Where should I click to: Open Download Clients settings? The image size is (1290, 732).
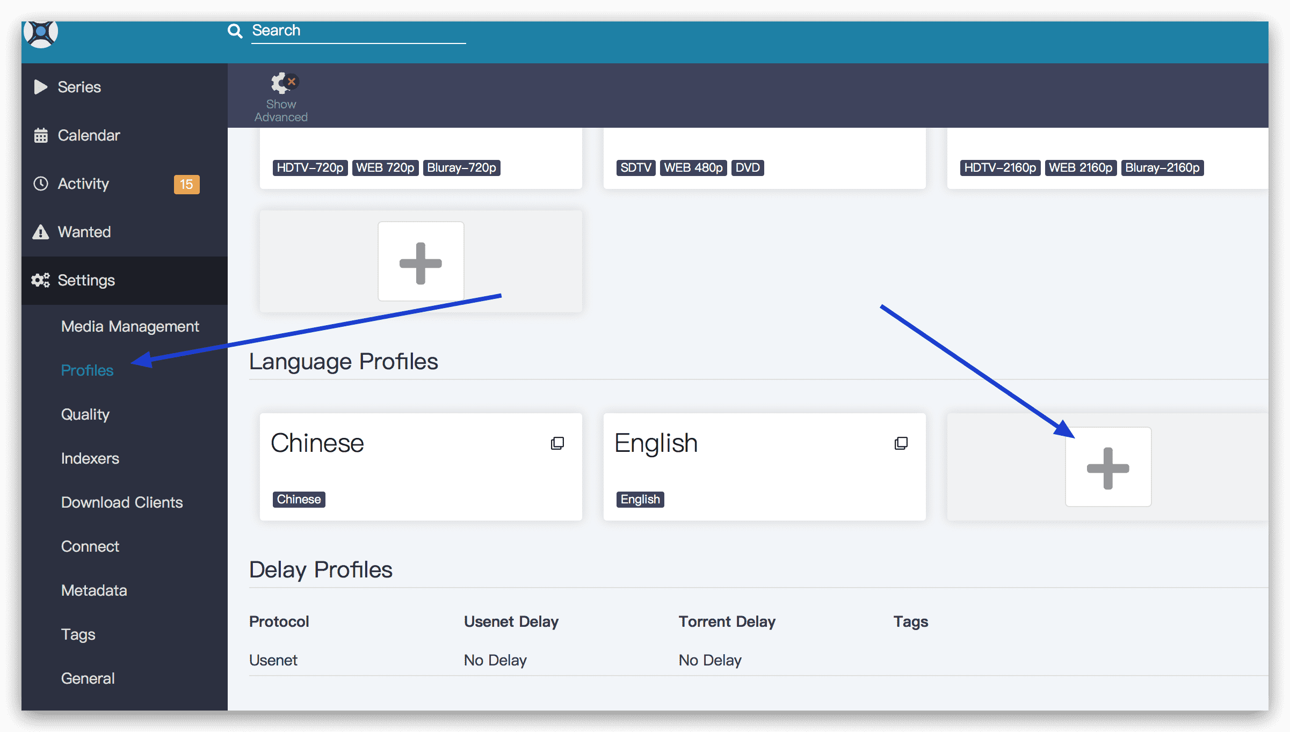[122, 502]
